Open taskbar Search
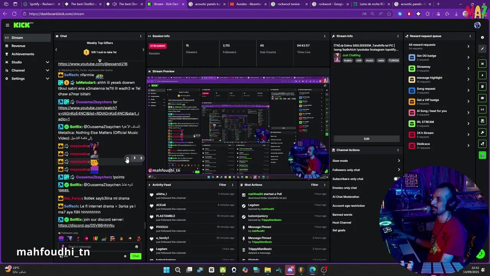Viewport: 490px width, 276px height. point(178,270)
